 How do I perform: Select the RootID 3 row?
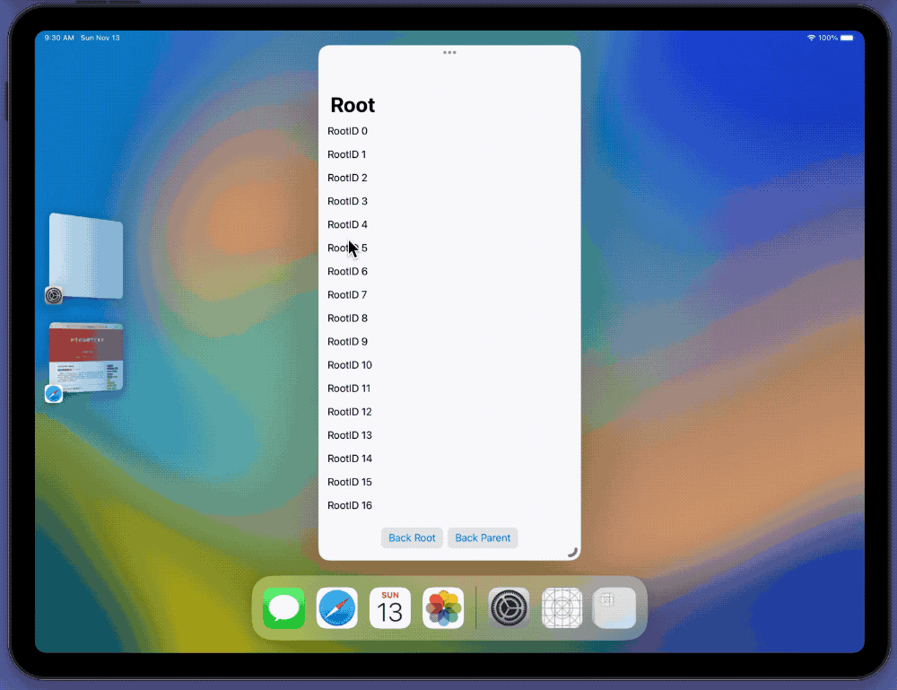(x=449, y=201)
